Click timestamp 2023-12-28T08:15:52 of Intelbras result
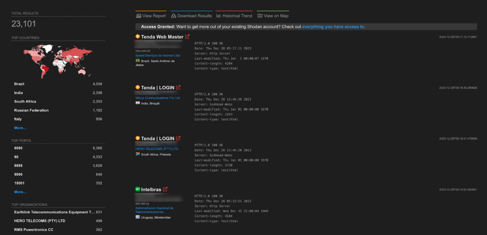The width and height of the screenshot is (487, 235). pos(458,189)
